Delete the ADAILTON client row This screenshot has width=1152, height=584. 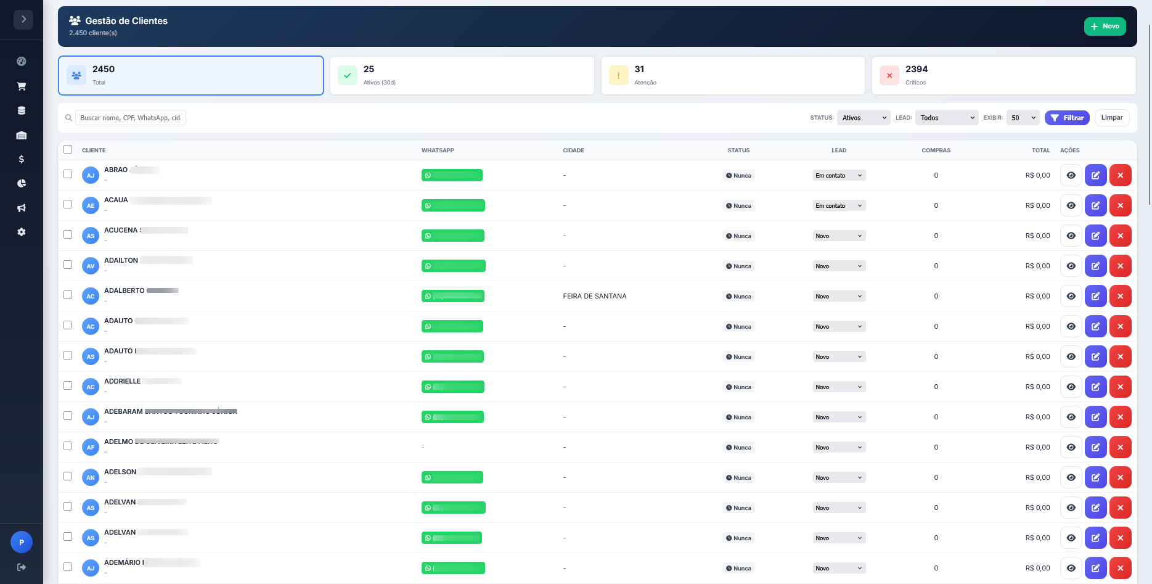click(x=1120, y=266)
